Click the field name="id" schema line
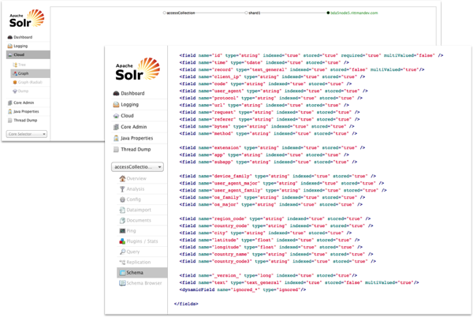Image resolution: width=473 pixels, height=317 pixels. tap(311, 55)
